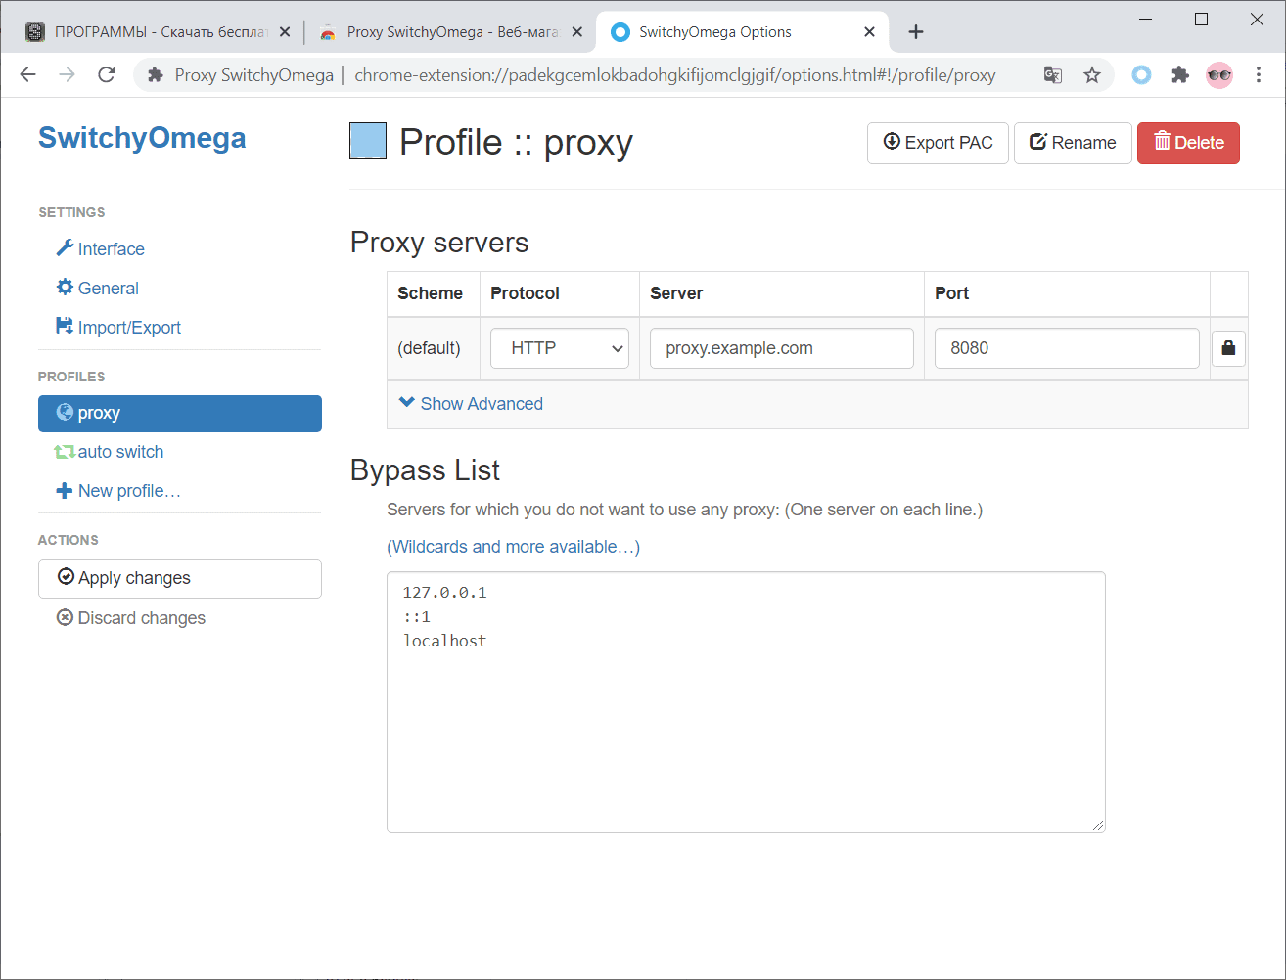Expand Show Advanced proxy options
The height and width of the screenshot is (980, 1286).
click(x=472, y=404)
